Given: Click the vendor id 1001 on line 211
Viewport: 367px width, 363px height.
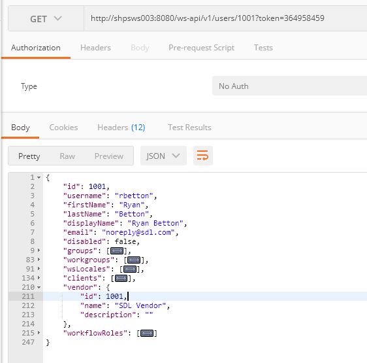Looking at the screenshot, I should (114, 296).
